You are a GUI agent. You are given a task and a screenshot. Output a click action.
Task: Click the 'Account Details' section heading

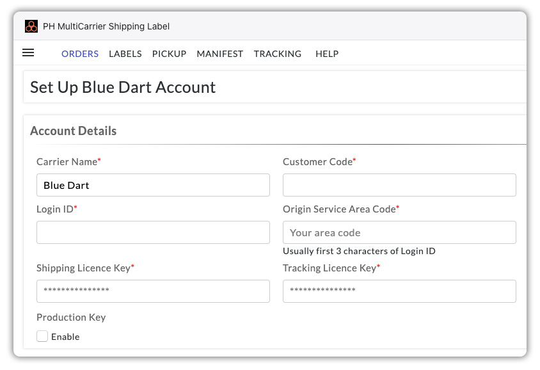click(x=74, y=131)
